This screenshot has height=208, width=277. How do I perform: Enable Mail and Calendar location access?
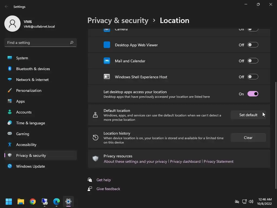click(x=253, y=61)
